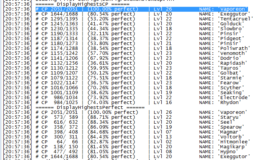Click the 'Hypno' name
The height and width of the screenshot is (160, 262).
click(228, 152)
